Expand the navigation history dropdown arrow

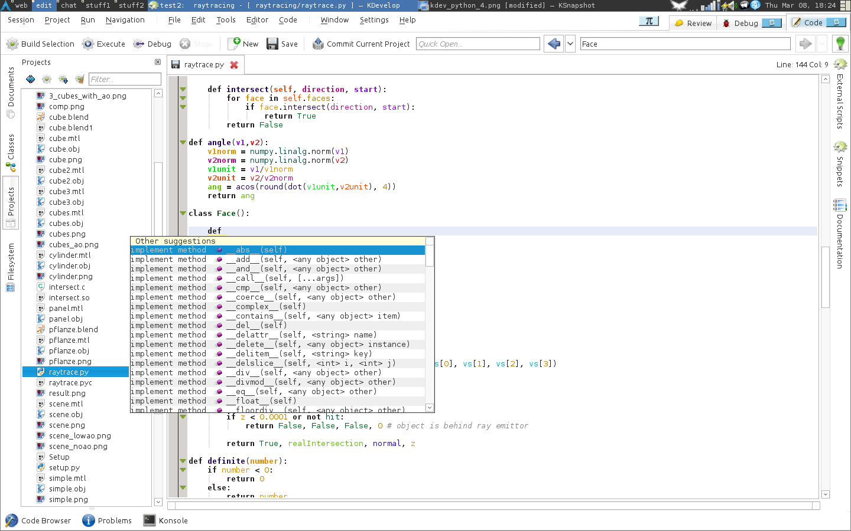[570, 44]
